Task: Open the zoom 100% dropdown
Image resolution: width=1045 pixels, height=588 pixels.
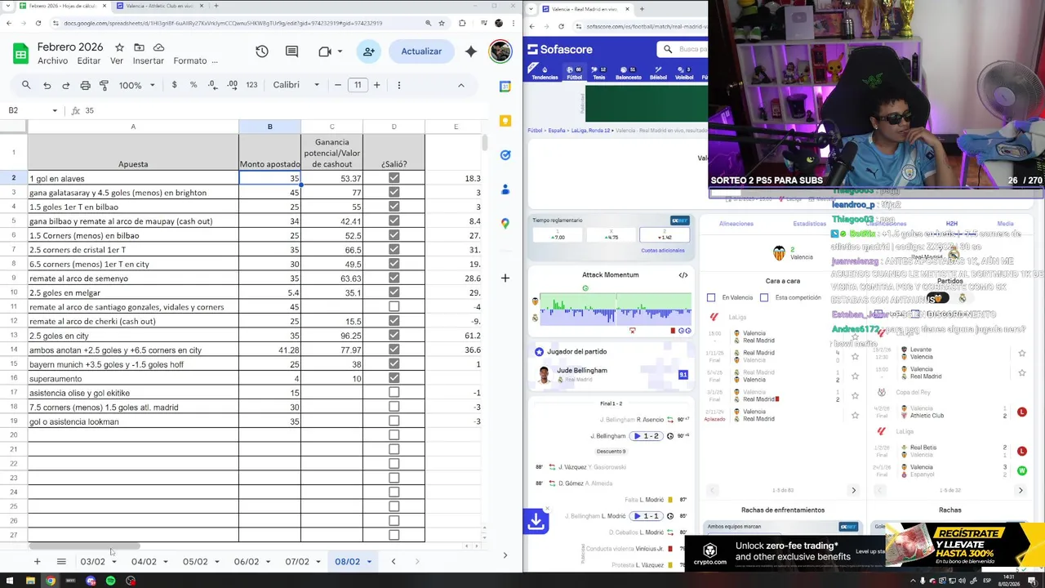Action: tap(136, 85)
